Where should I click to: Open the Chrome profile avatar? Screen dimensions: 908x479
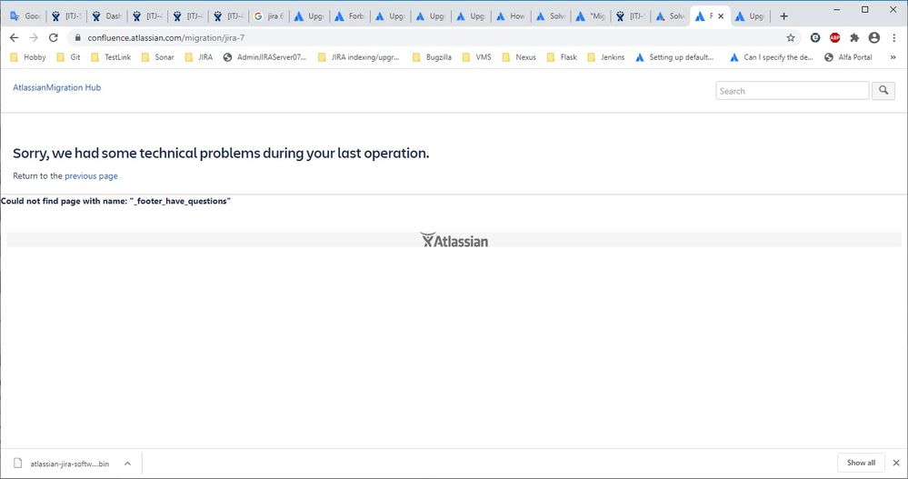pos(873,37)
